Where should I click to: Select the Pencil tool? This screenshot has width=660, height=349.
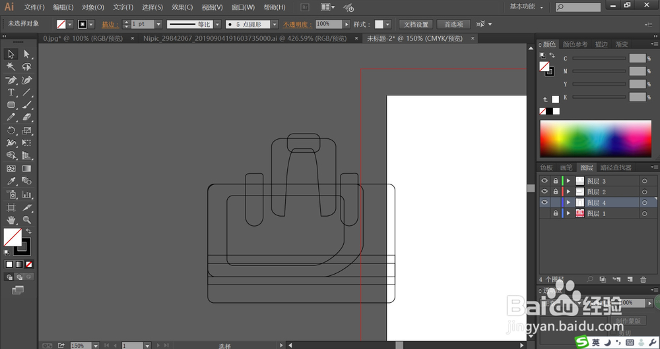pyautogui.click(x=11, y=117)
